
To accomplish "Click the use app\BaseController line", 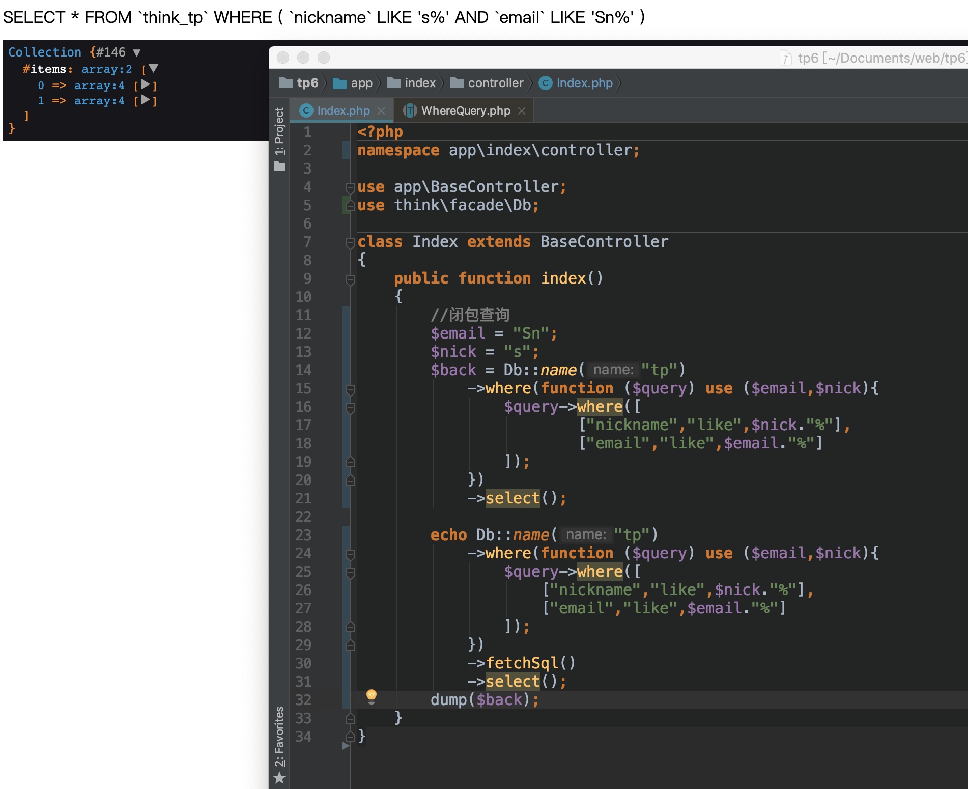I will pos(462,187).
